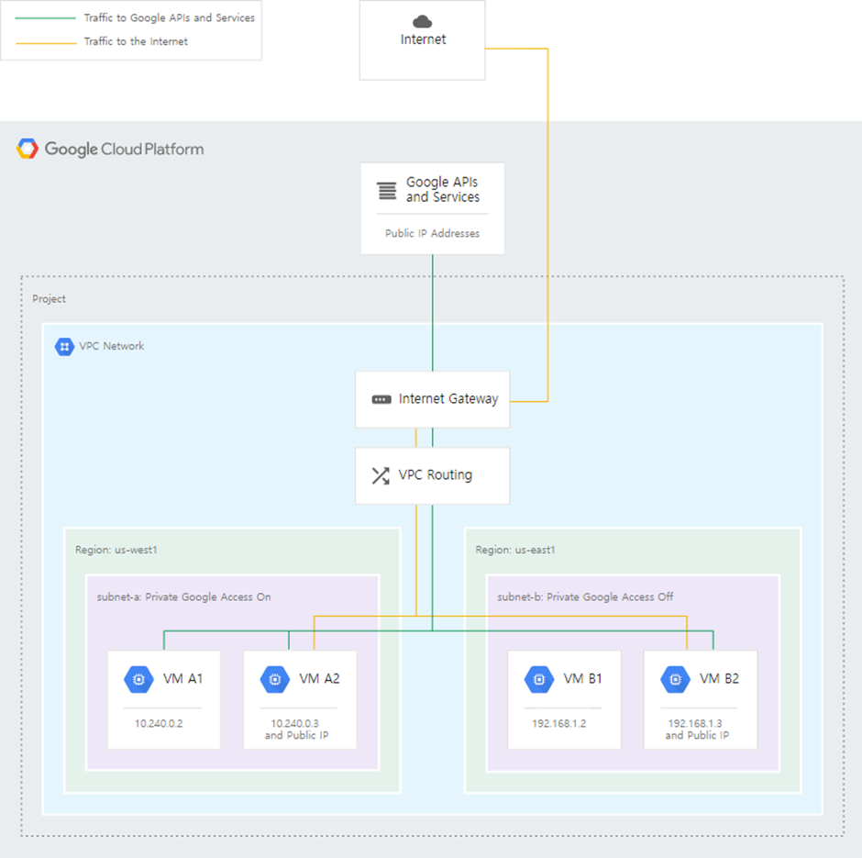The height and width of the screenshot is (858, 862).
Task: Click 'subnet-a: Private Google Access On' label
Action: 183,596
